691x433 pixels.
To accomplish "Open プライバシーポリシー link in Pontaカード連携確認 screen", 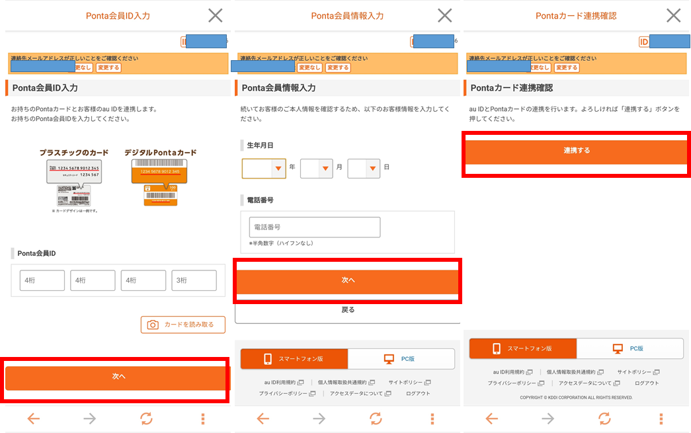I will coord(516,383).
